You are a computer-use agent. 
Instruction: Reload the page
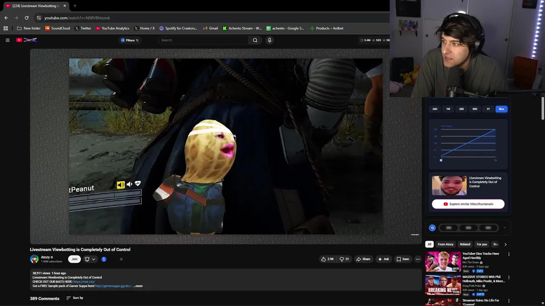pos(26,18)
